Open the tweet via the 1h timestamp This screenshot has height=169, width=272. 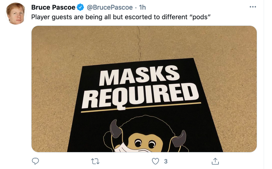click(x=142, y=7)
